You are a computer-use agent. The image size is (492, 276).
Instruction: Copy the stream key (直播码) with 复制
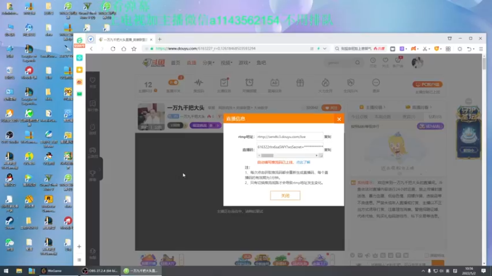(328, 150)
